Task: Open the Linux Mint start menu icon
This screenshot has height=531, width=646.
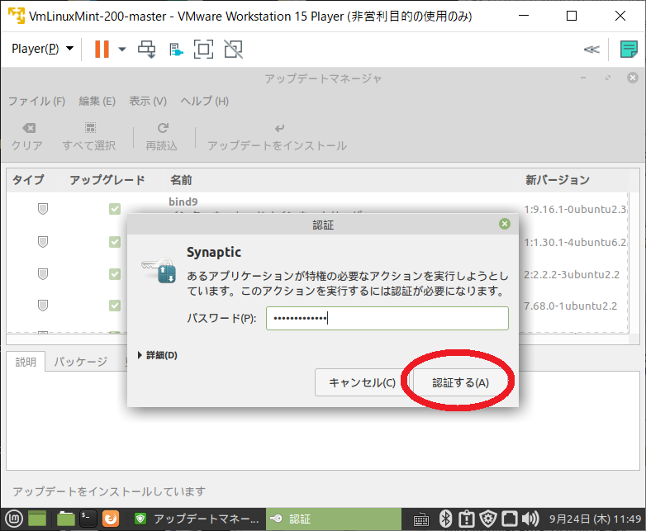Action: click(x=13, y=519)
